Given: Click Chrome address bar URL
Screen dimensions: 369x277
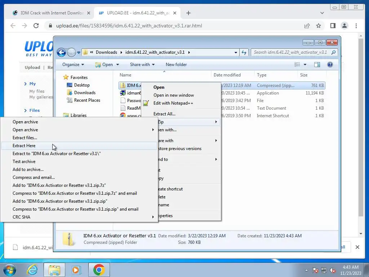Looking at the screenshot, I should [x=129, y=26].
